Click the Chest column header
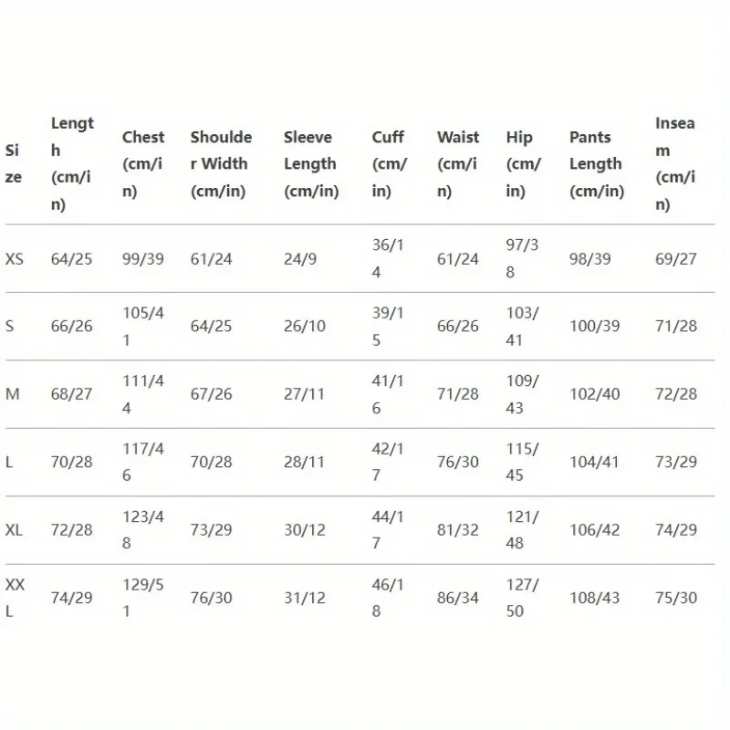This screenshot has height=730, width=730. click(143, 164)
